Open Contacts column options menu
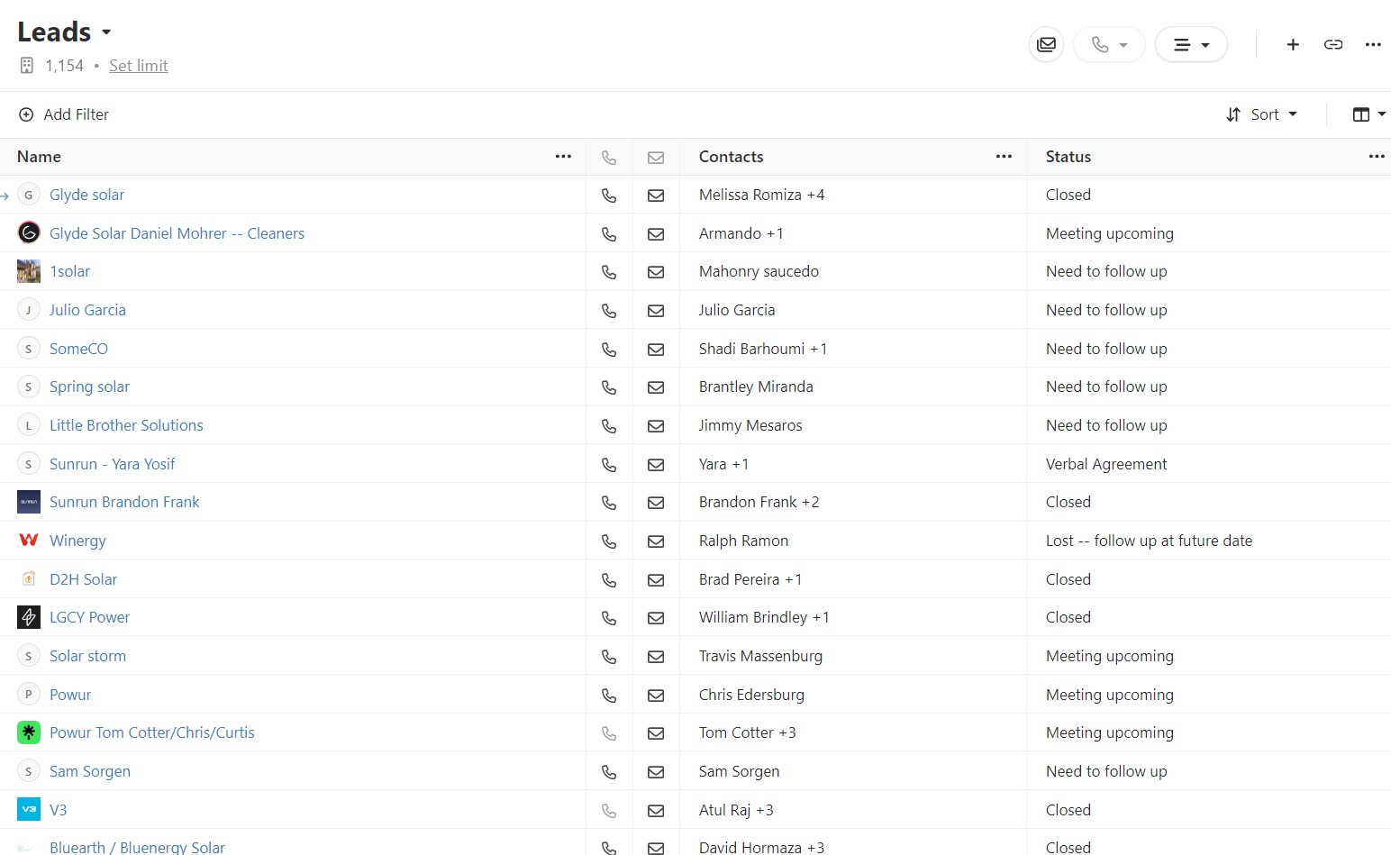 [1004, 157]
